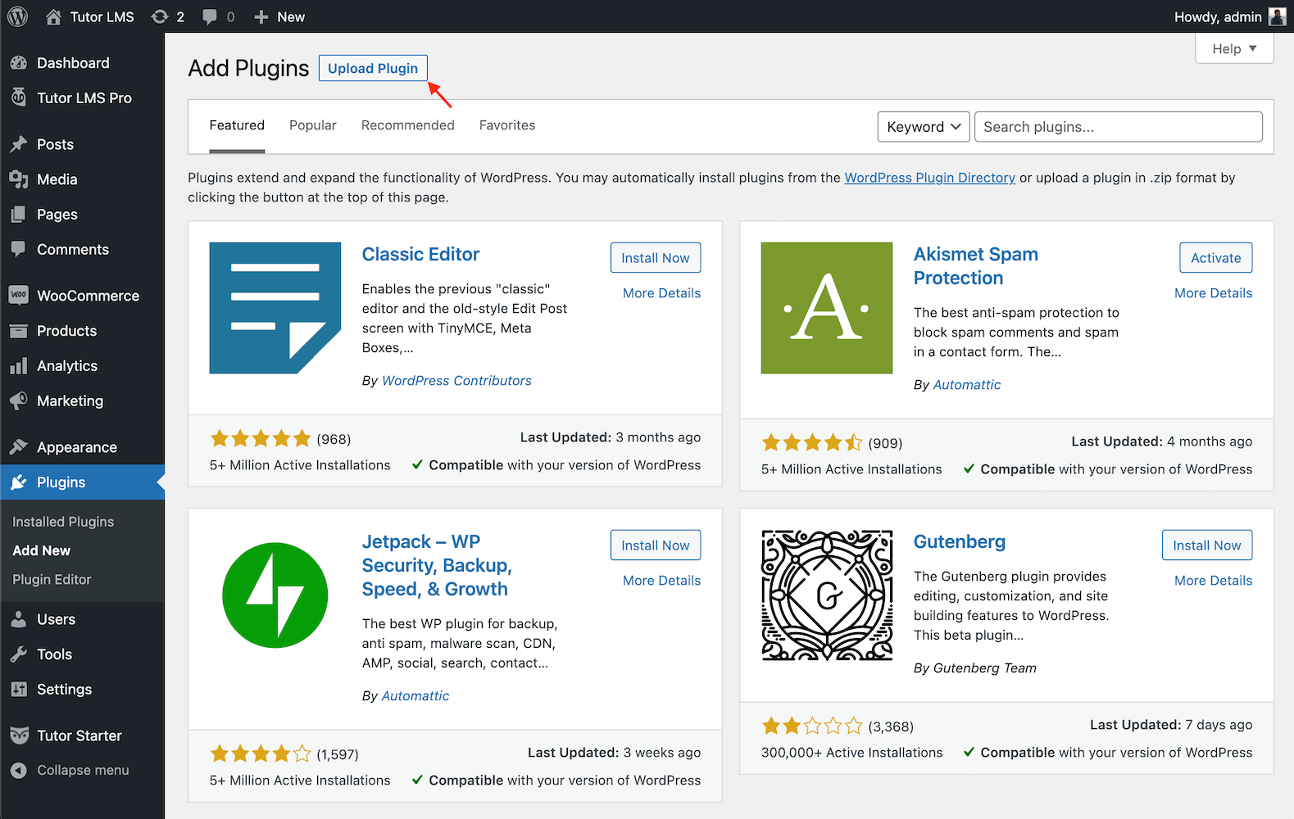Image resolution: width=1294 pixels, height=819 pixels.
Task: Open the WordPress Plugin Directory link
Action: coord(930,178)
